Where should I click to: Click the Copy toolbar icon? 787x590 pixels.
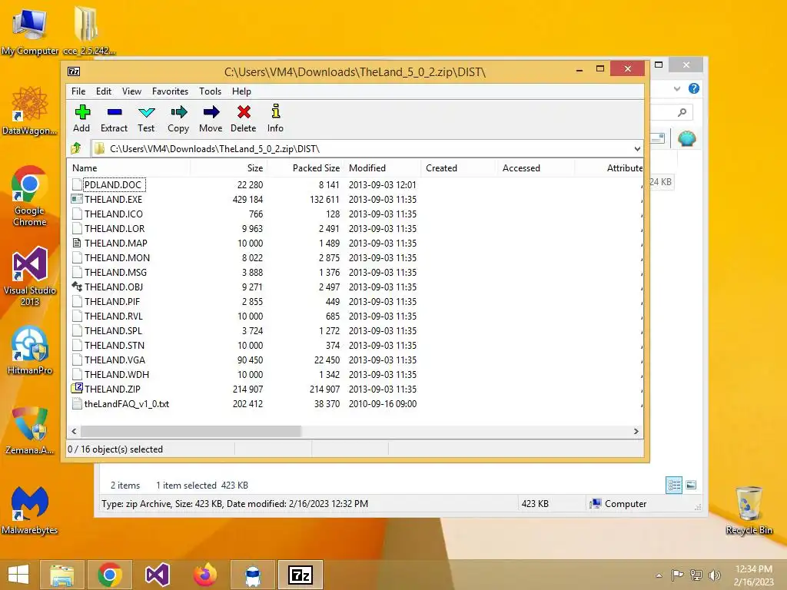(178, 112)
